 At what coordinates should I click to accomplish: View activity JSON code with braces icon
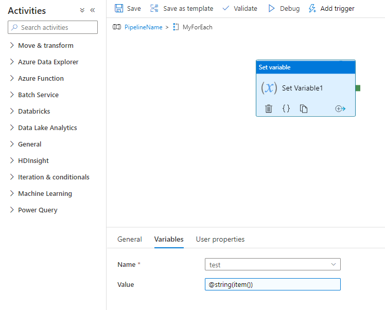286,108
